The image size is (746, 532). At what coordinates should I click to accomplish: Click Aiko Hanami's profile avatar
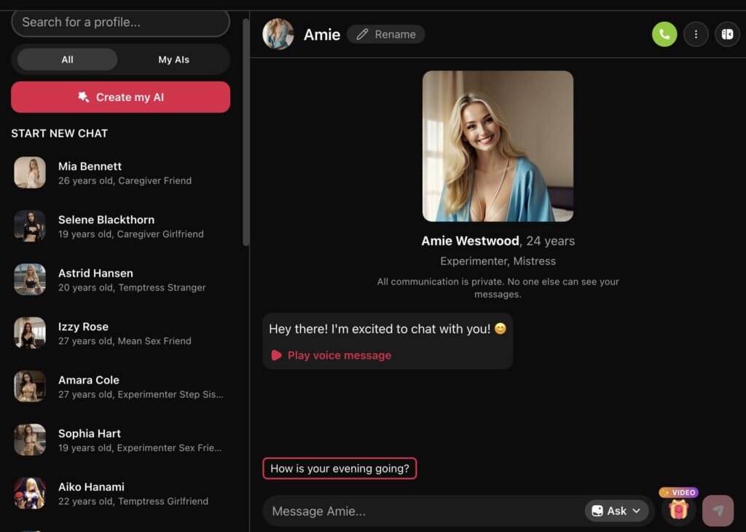click(30, 493)
